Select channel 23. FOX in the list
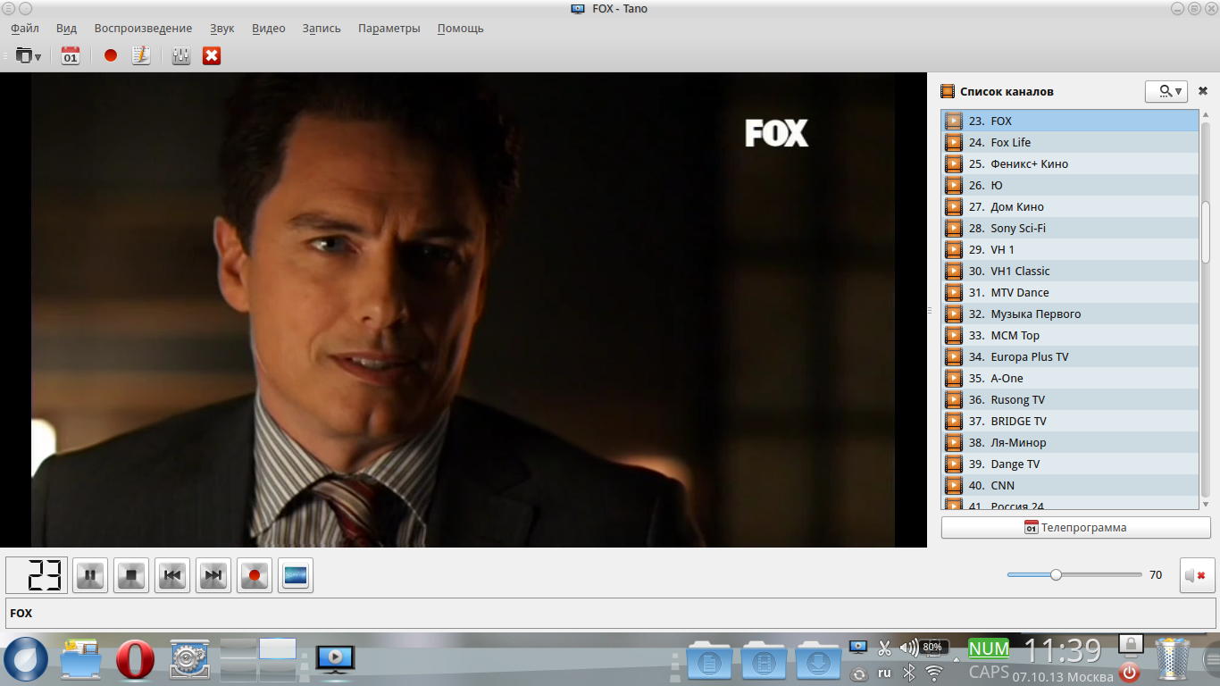 (x=1070, y=121)
